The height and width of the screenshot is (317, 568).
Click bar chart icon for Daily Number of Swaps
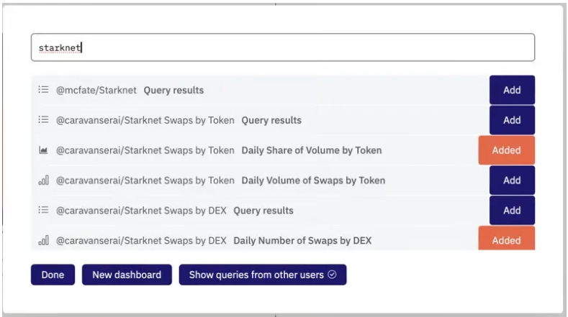(x=43, y=240)
